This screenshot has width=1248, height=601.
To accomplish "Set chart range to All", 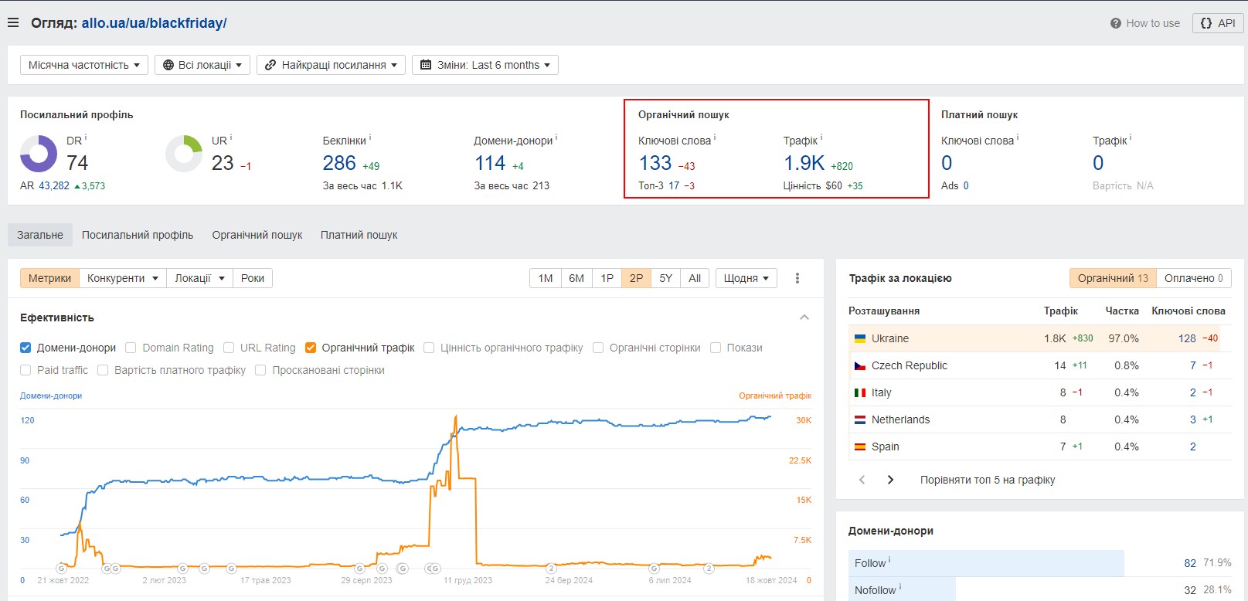I will pyautogui.click(x=695, y=278).
